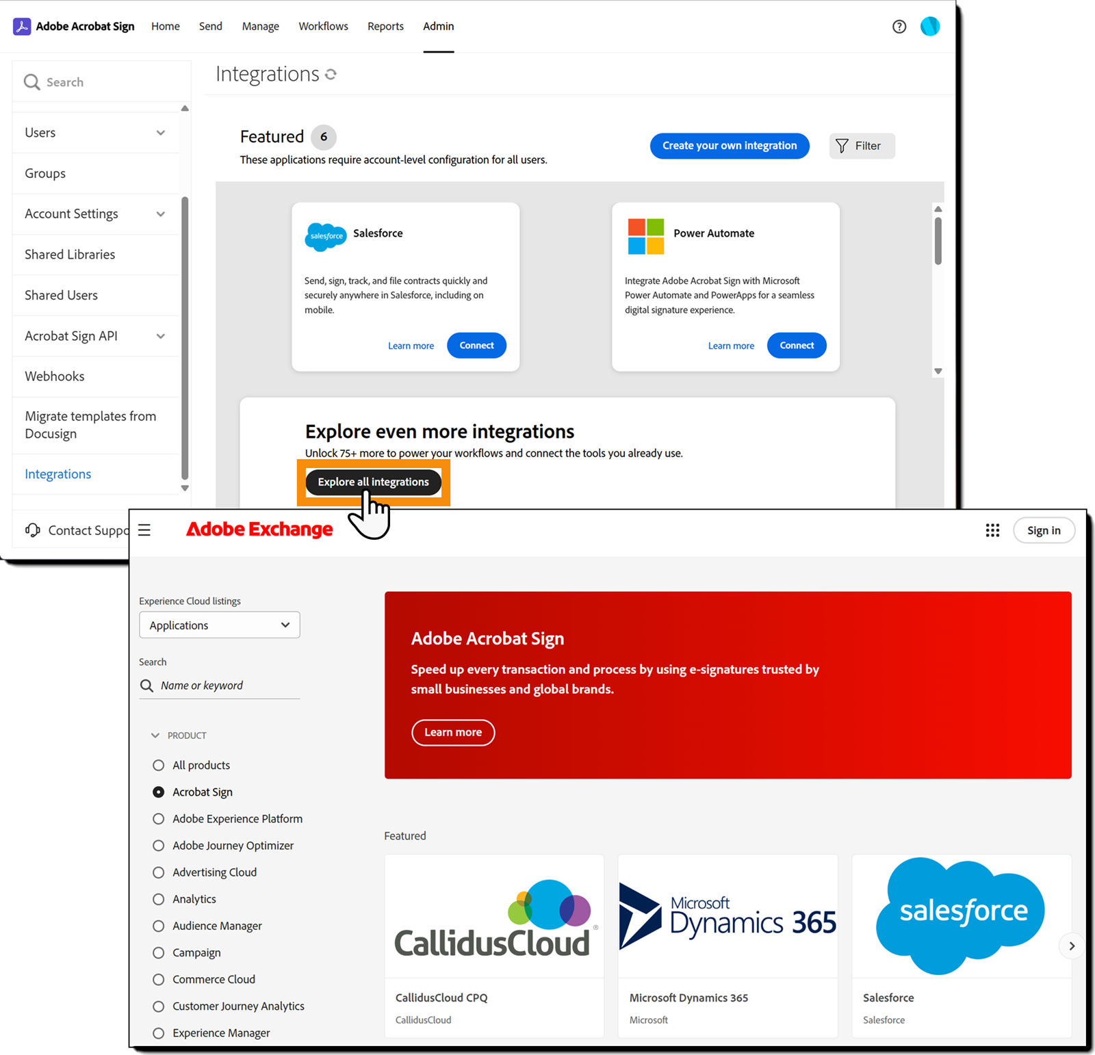Click the Adobe Acrobat Sign PDF logo
This screenshot has height=1055, width=1095.
[x=21, y=26]
